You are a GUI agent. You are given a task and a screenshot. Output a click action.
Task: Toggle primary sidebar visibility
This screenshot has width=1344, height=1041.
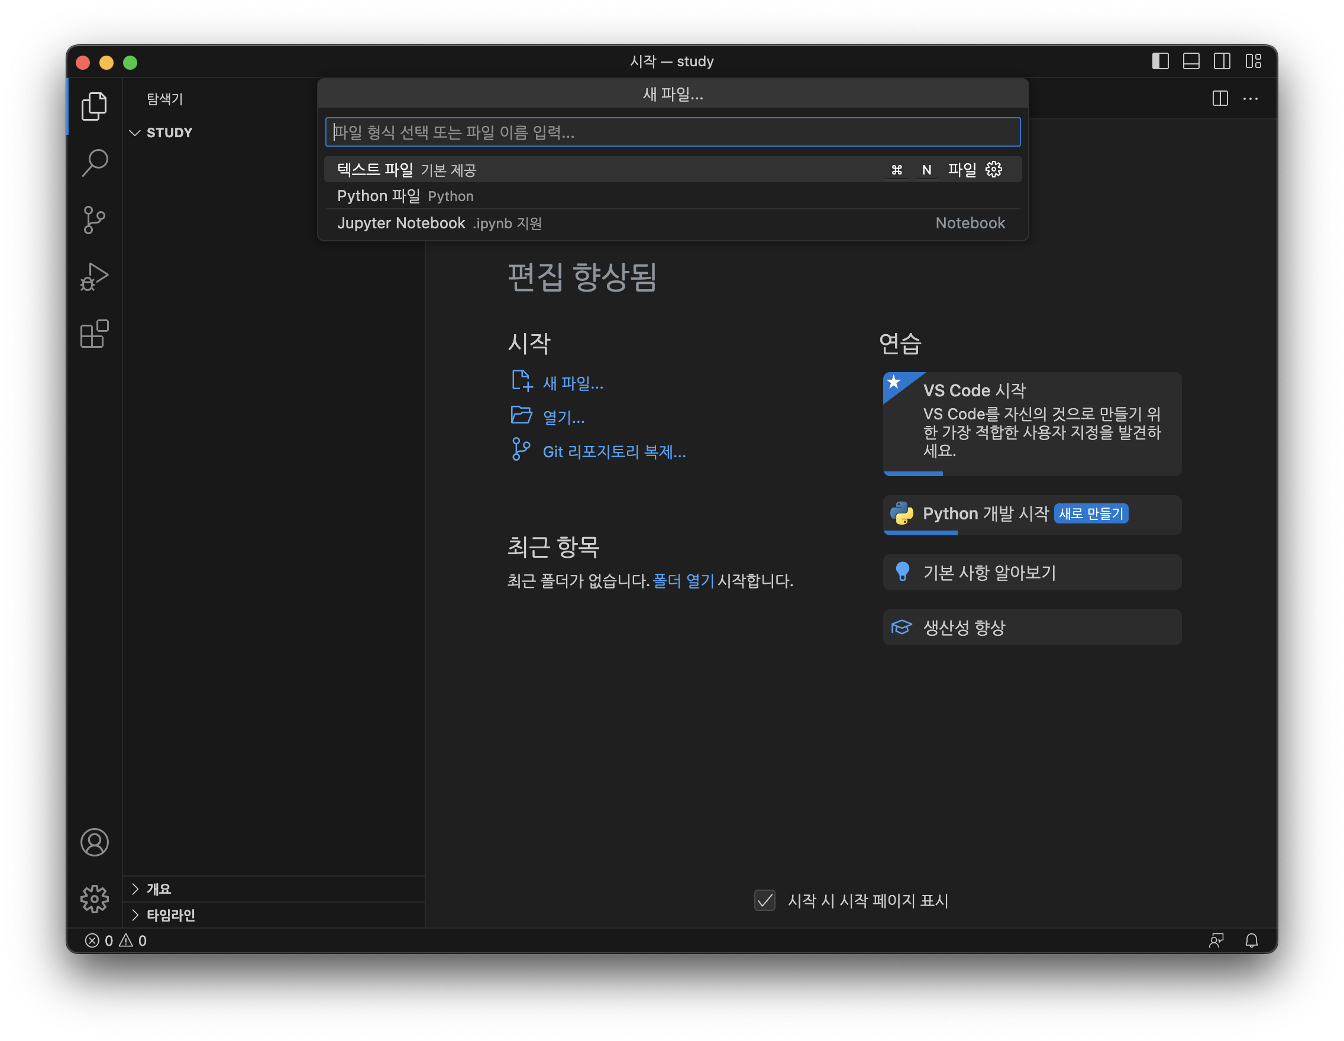point(1160,62)
